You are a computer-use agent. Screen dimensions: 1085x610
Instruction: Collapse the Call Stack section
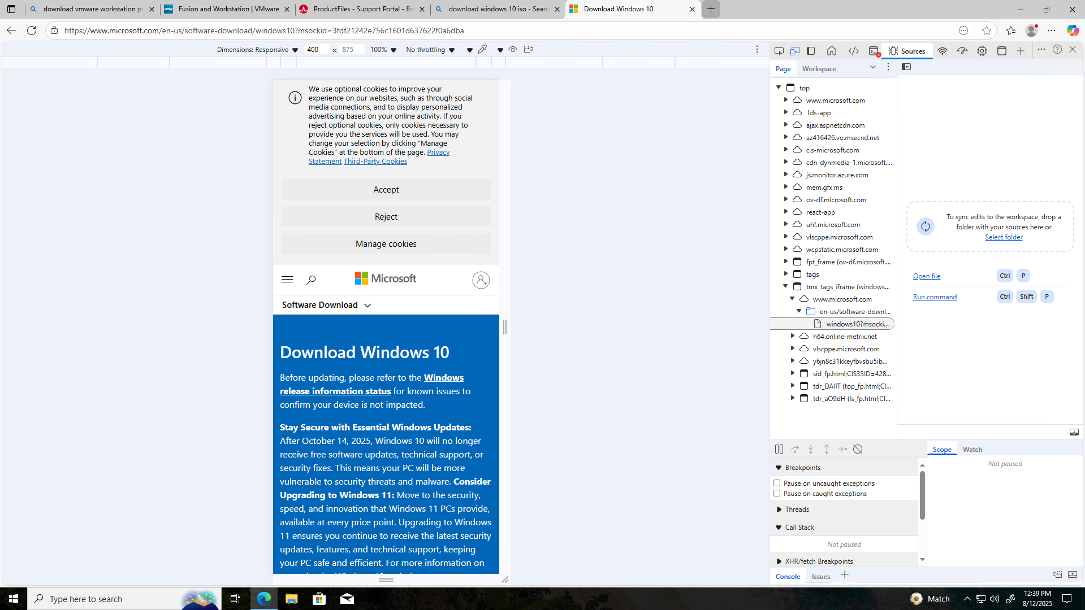(779, 528)
